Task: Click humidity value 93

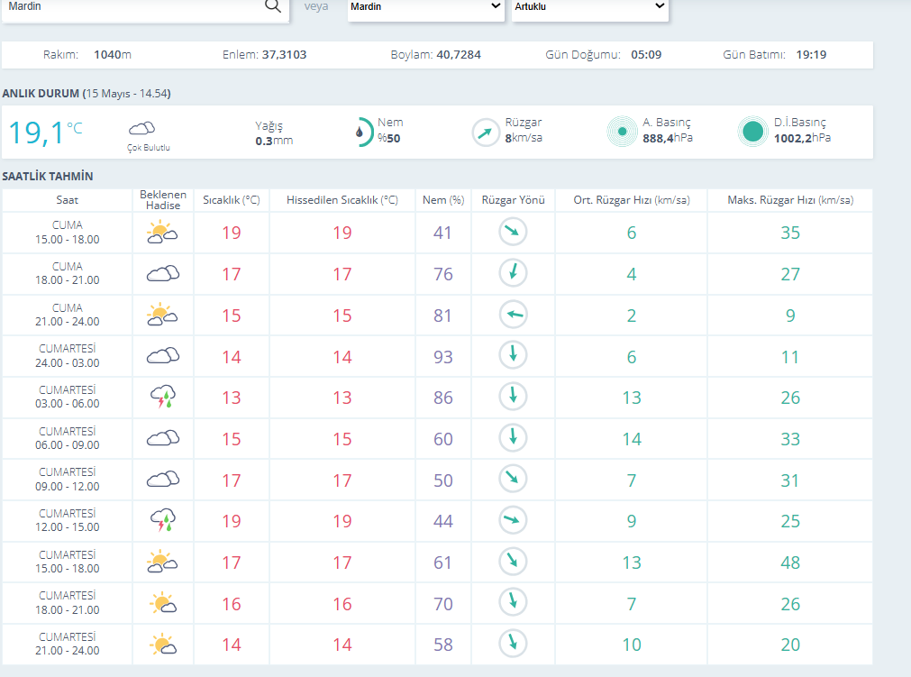Action: (x=443, y=357)
